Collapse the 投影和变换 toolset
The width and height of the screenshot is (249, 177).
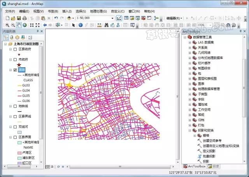point(190,130)
